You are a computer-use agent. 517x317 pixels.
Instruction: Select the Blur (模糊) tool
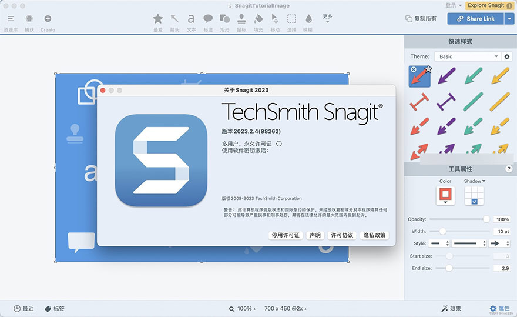308,19
